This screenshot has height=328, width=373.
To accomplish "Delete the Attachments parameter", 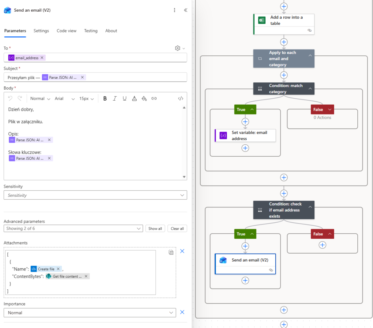I will [182, 251].
